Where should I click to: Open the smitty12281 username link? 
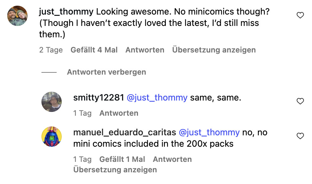point(98,98)
